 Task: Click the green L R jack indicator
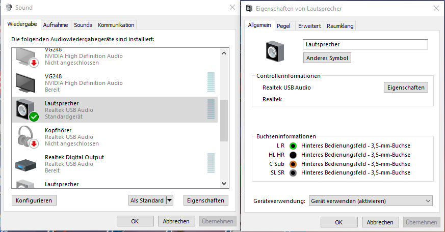293,146
